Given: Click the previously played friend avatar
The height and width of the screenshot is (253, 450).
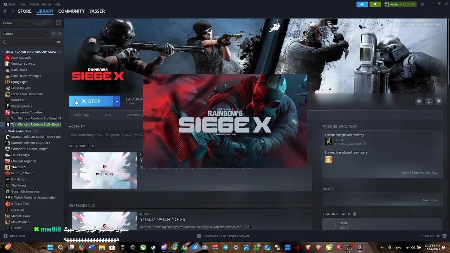Looking at the screenshot, I should (329, 159).
